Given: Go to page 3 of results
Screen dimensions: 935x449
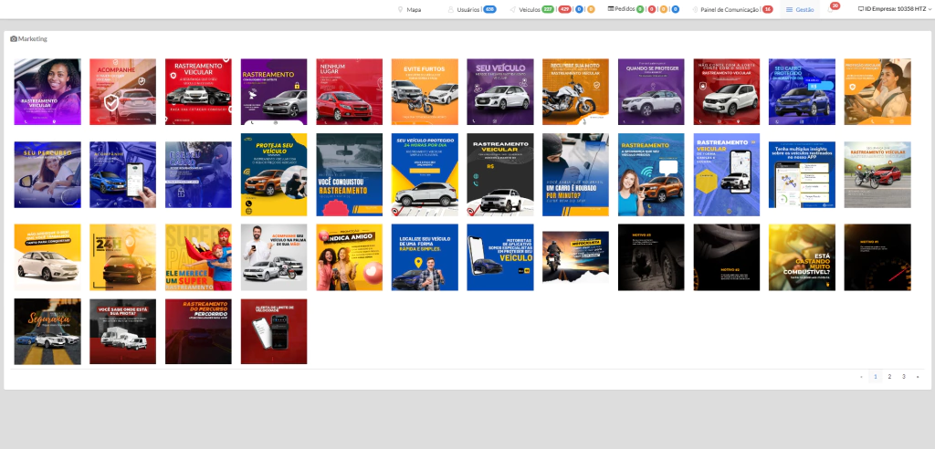Looking at the screenshot, I should tap(904, 376).
